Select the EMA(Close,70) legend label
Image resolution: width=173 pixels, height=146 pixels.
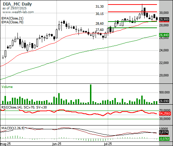(13, 22)
